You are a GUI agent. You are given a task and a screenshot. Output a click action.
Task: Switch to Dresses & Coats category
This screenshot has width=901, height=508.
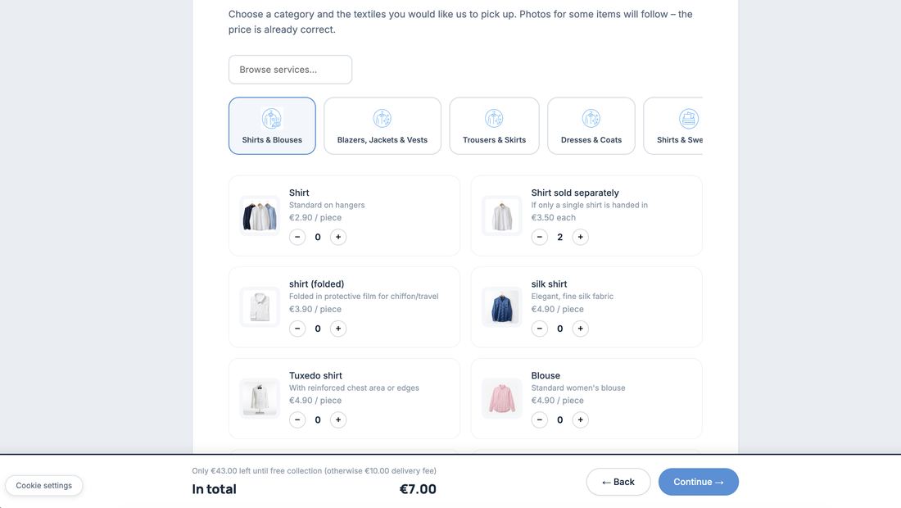coord(591,126)
